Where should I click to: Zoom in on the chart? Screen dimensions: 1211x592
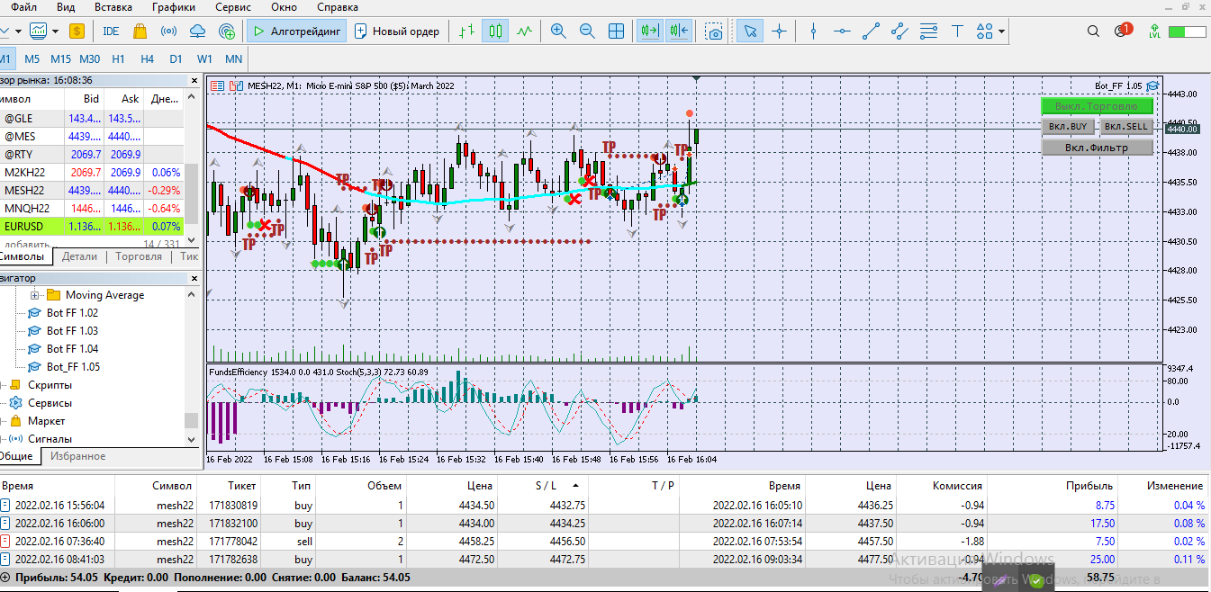tap(558, 31)
